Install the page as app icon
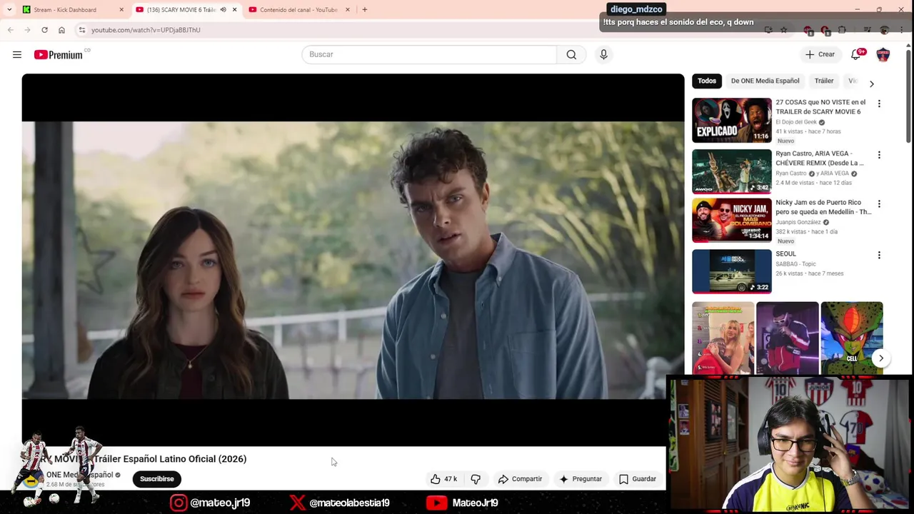914x514 pixels. pos(768,30)
